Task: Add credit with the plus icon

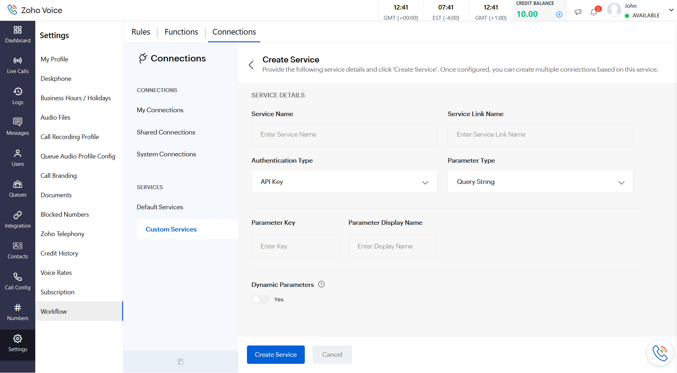Action: tap(559, 14)
